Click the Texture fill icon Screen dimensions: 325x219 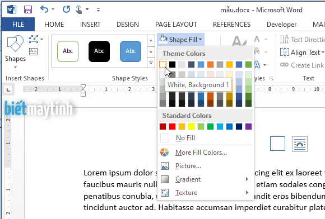pyautogui.click(x=165, y=193)
